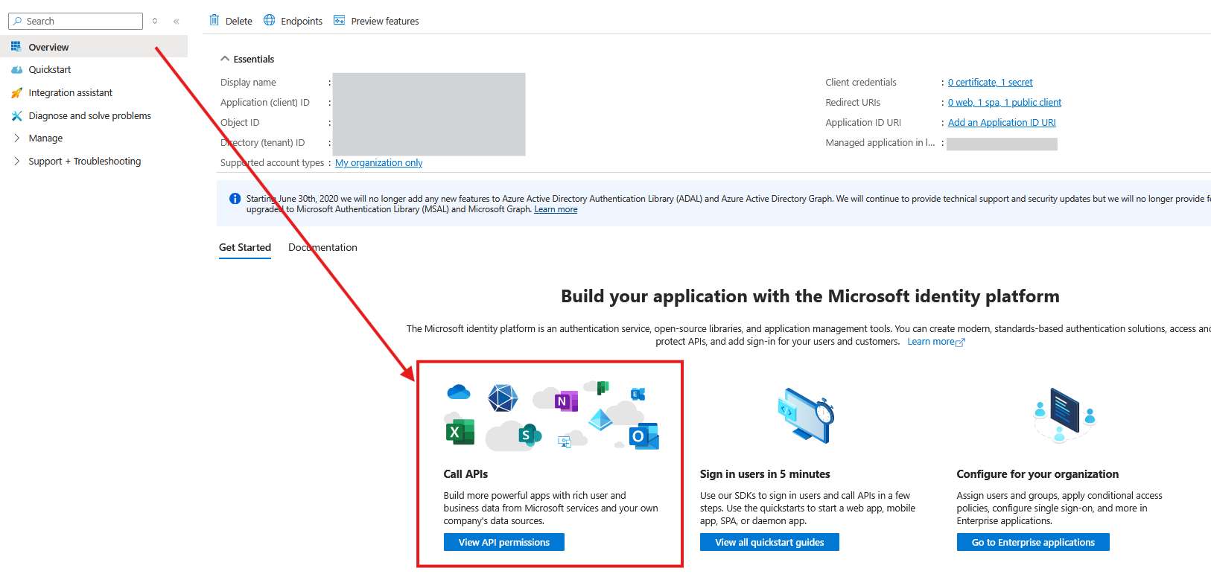The height and width of the screenshot is (574, 1211).
Task: Open Overview in the sidebar
Action: click(94, 47)
